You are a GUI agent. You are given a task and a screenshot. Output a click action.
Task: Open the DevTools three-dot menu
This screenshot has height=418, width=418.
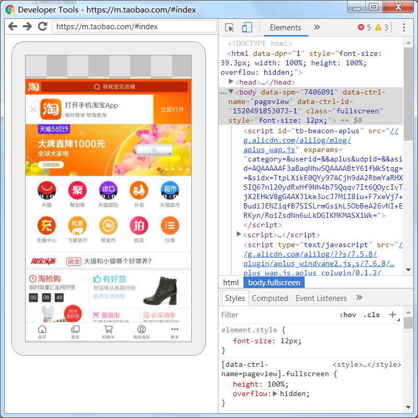404,28
